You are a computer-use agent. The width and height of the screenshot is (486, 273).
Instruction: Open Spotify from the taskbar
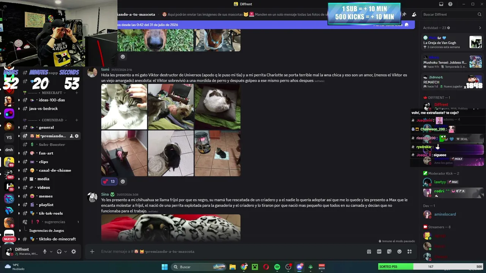coord(277,267)
